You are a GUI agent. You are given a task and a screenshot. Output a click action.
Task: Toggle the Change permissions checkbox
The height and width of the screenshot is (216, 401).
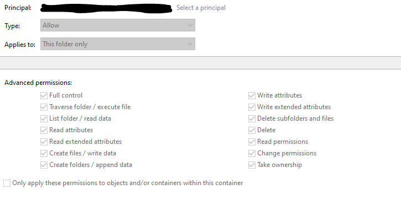(x=252, y=153)
